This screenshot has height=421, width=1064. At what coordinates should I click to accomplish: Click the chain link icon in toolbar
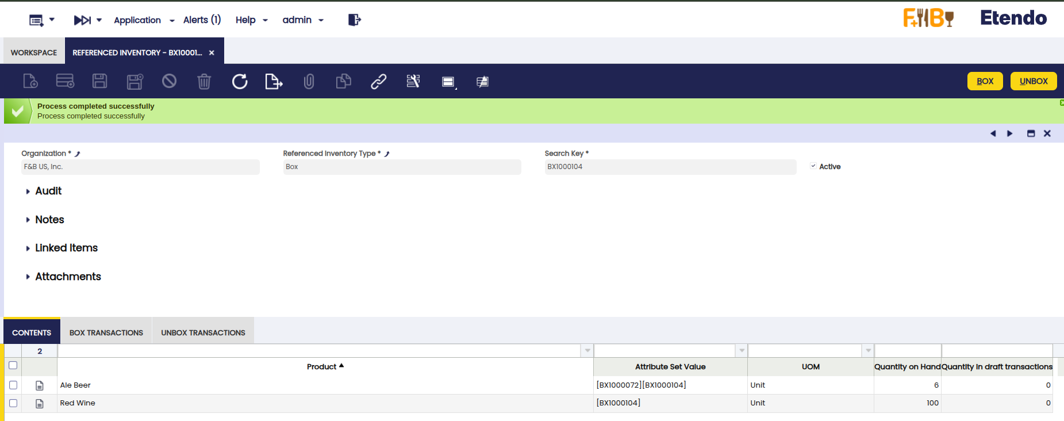click(x=378, y=82)
